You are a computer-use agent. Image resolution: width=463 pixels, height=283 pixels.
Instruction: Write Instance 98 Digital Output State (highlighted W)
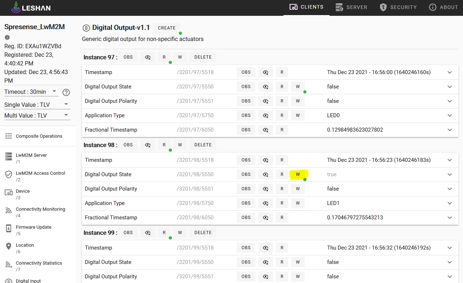298,174
